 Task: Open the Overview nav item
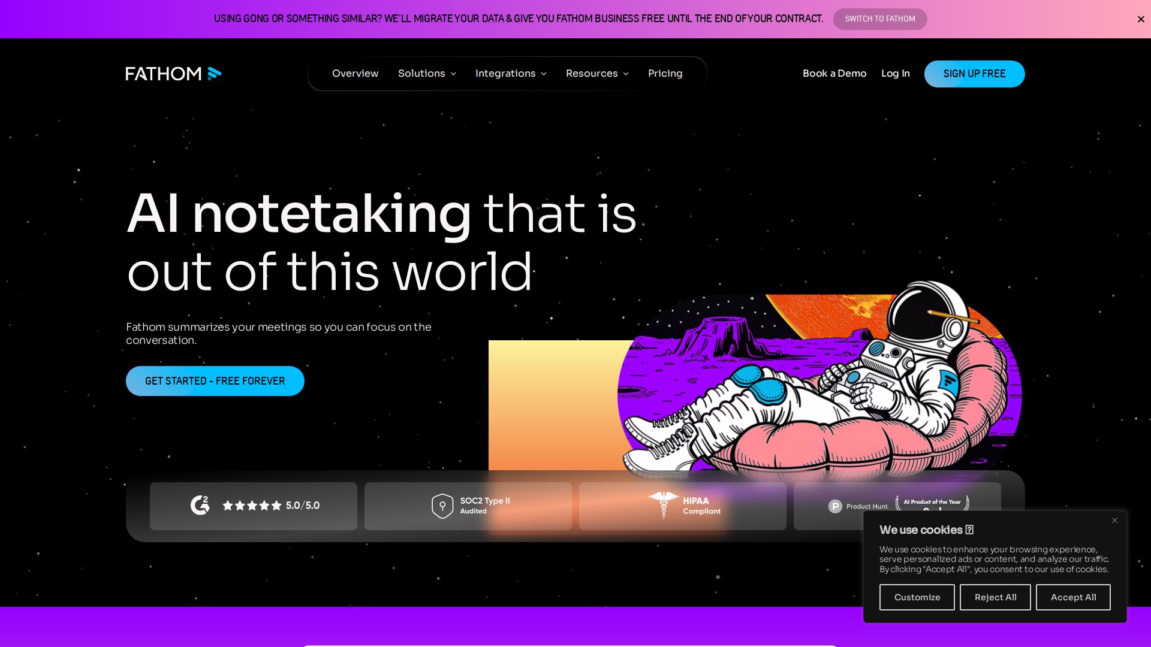355,74
